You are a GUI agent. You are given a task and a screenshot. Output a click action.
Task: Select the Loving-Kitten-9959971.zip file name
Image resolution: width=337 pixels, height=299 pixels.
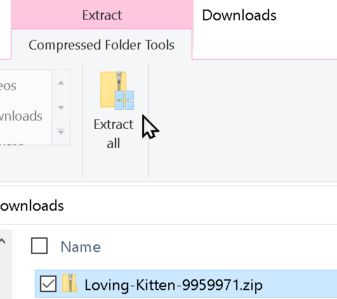tap(173, 285)
